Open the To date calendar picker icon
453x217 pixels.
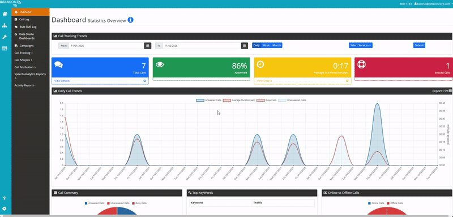(x=245, y=46)
